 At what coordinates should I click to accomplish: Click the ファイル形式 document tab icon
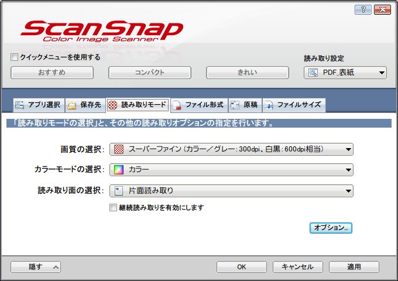pos(177,105)
